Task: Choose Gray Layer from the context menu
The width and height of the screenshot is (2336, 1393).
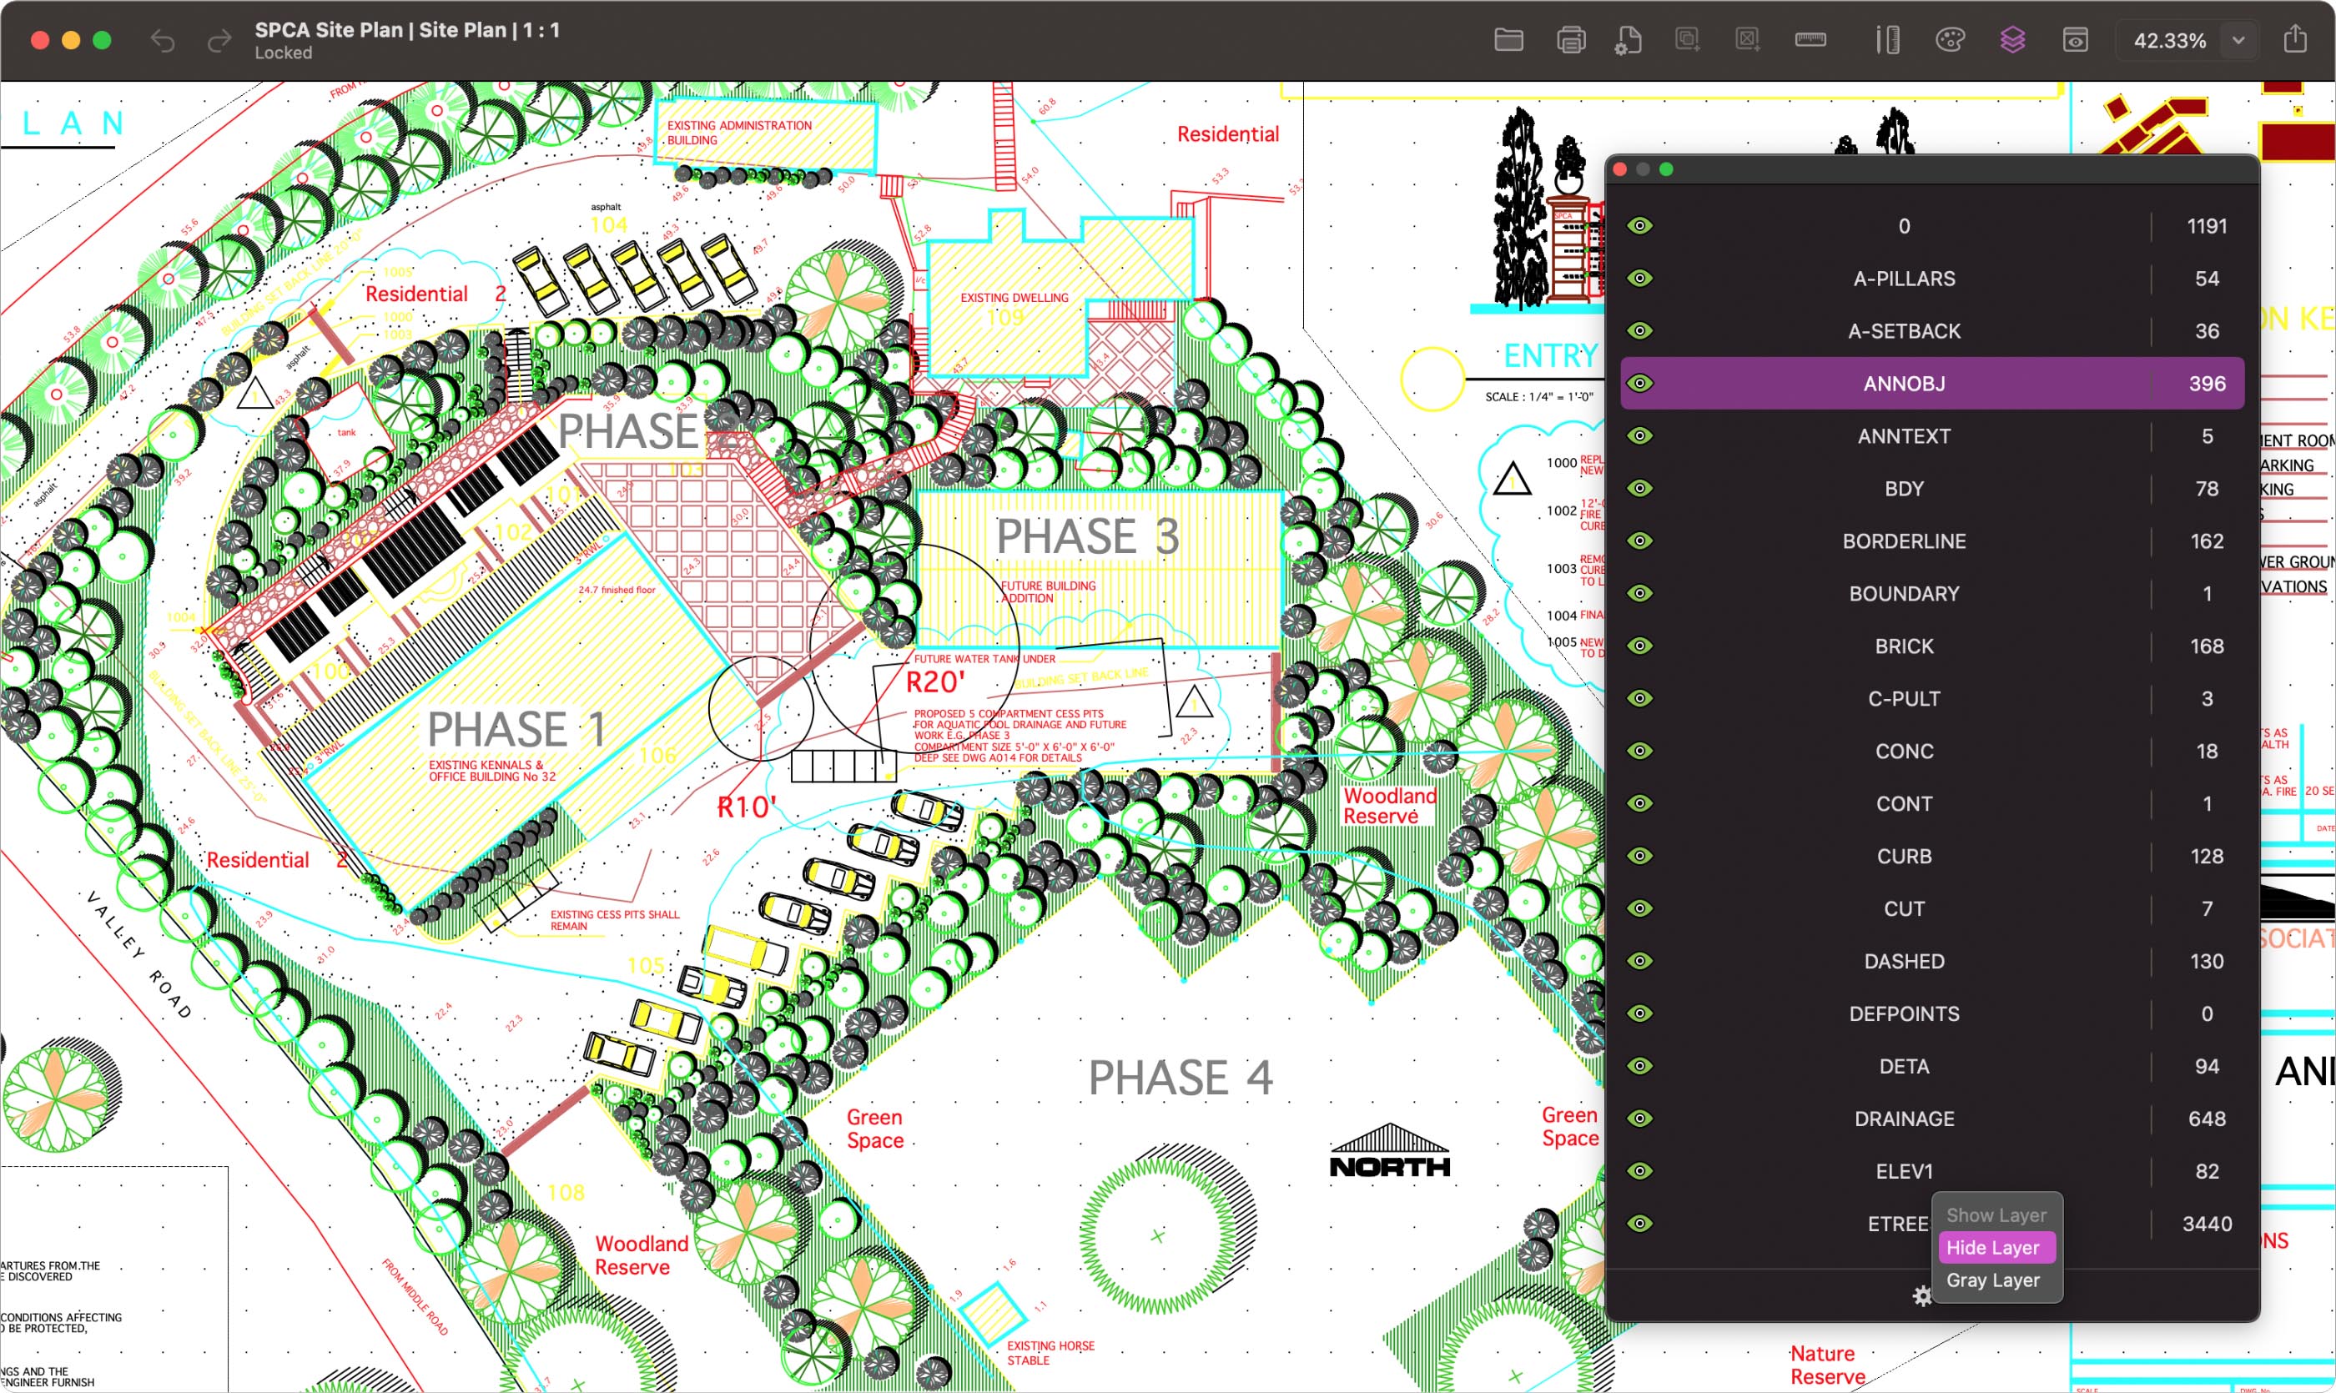Action: pyautogui.click(x=1994, y=1280)
